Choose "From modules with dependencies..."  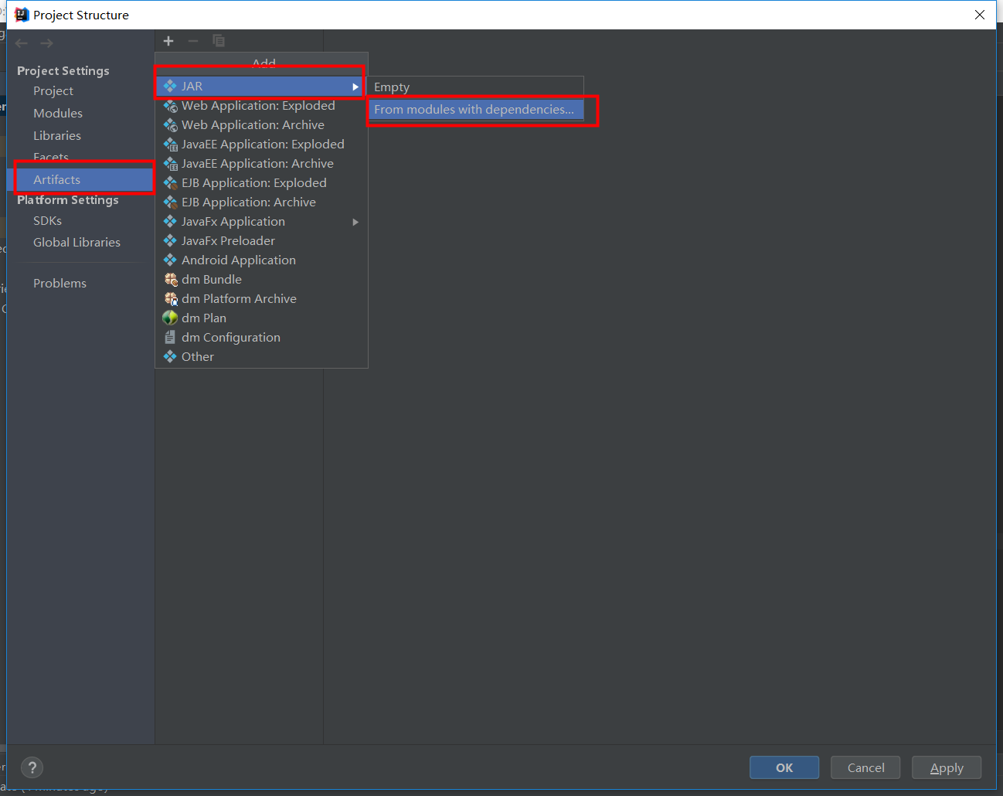point(474,109)
